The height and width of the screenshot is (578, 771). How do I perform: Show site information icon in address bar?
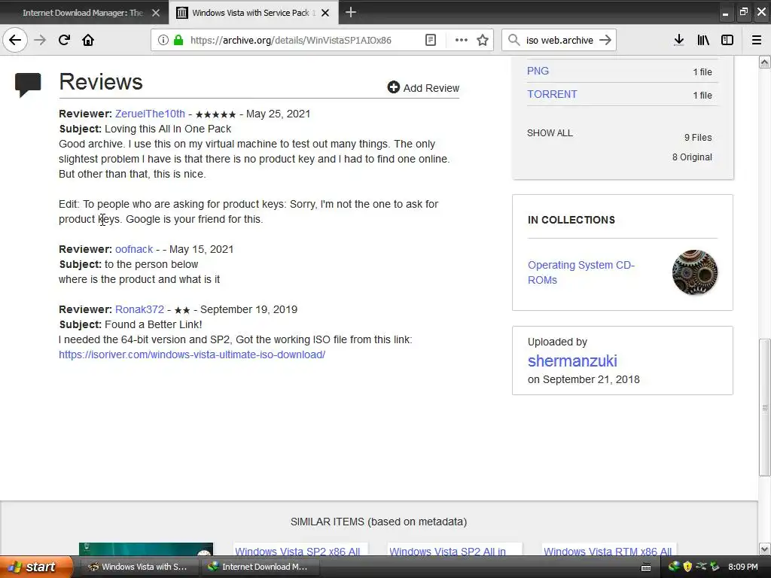(163, 40)
